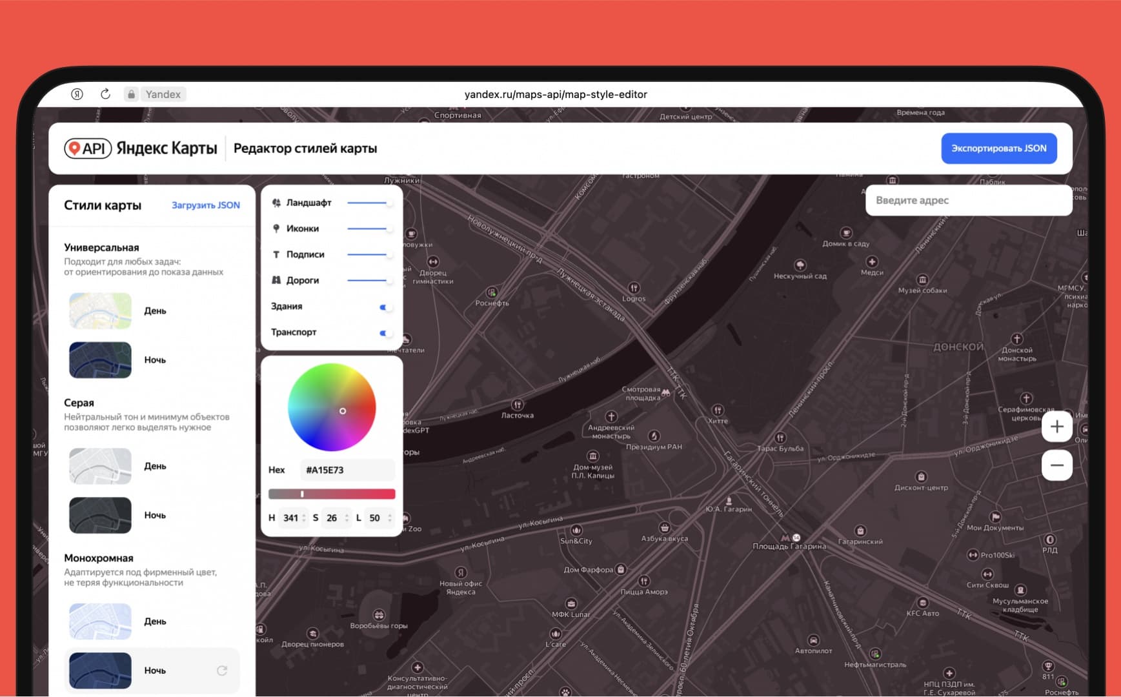This screenshot has height=697, width=1121.
Task: Click the Ландшафт landscape icon
Action: pos(276,203)
